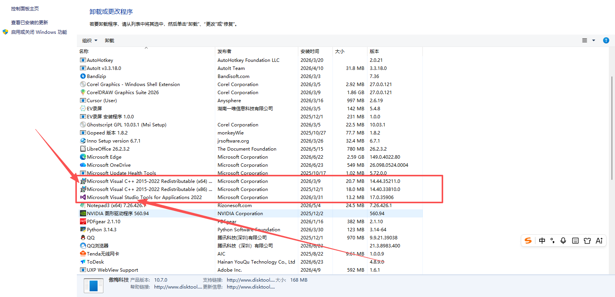The width and height of the screenshot is (615, 297).
Task: Open the 帮助链接 disktool URL
Action: (x=178, y=287)
